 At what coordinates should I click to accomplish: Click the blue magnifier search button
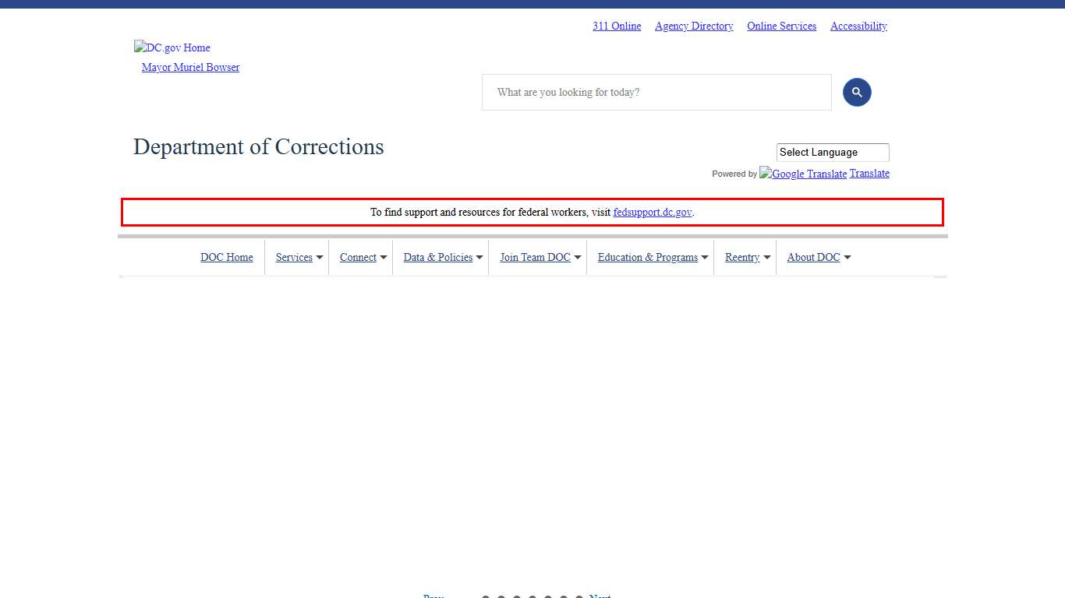pos(856,93)
